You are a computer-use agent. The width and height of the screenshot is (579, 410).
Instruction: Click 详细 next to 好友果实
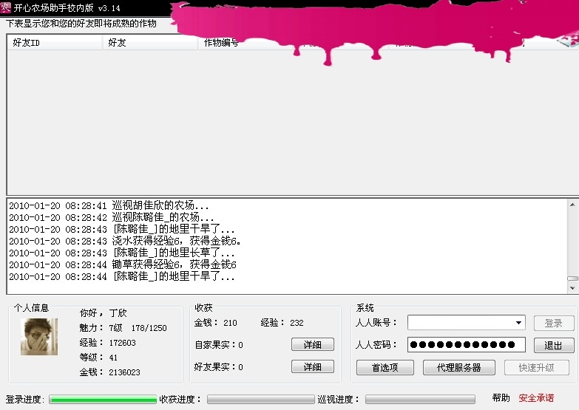coord(312,367)
